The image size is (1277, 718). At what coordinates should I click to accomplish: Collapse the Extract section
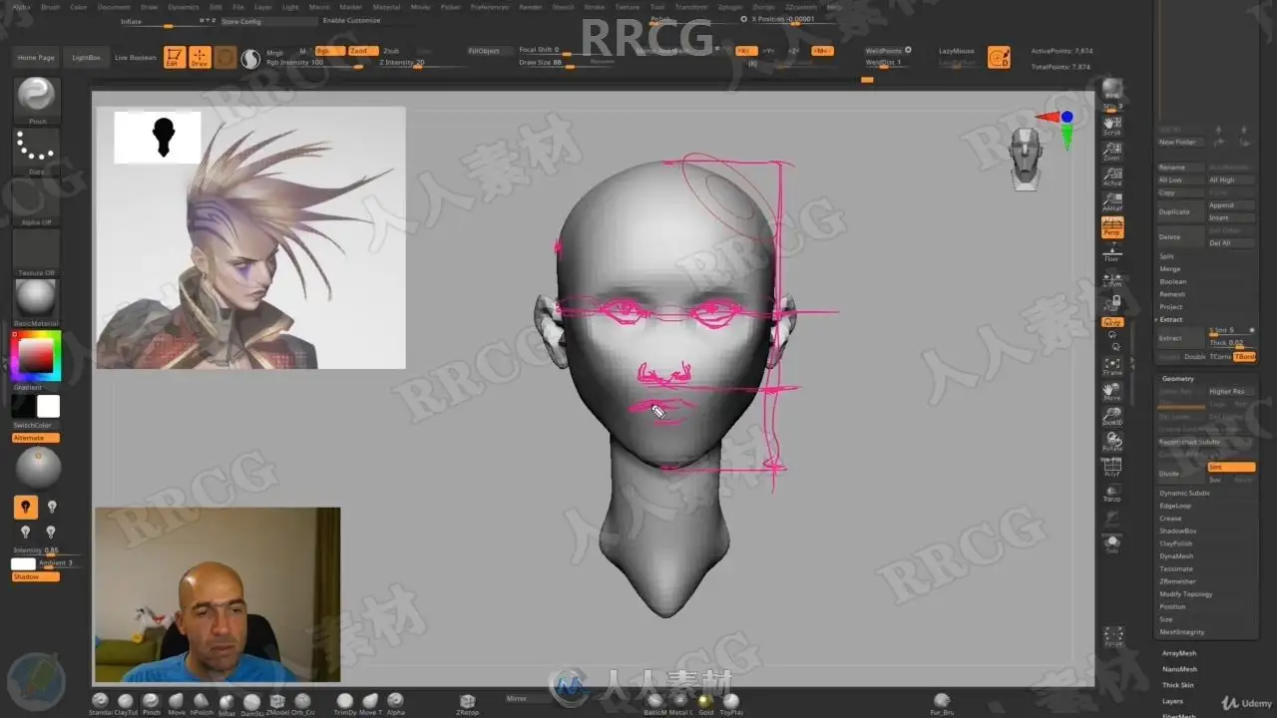(x=1170, y=319)
